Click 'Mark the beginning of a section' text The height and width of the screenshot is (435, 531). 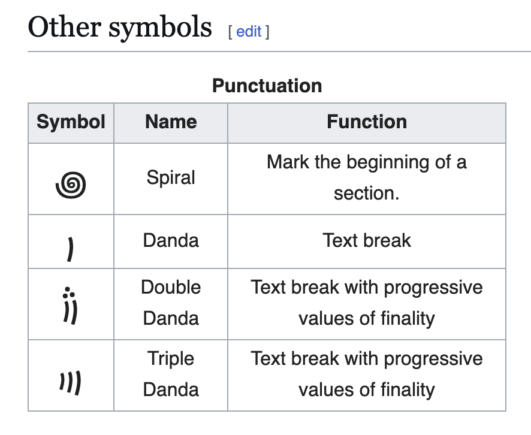pos(367,178)
